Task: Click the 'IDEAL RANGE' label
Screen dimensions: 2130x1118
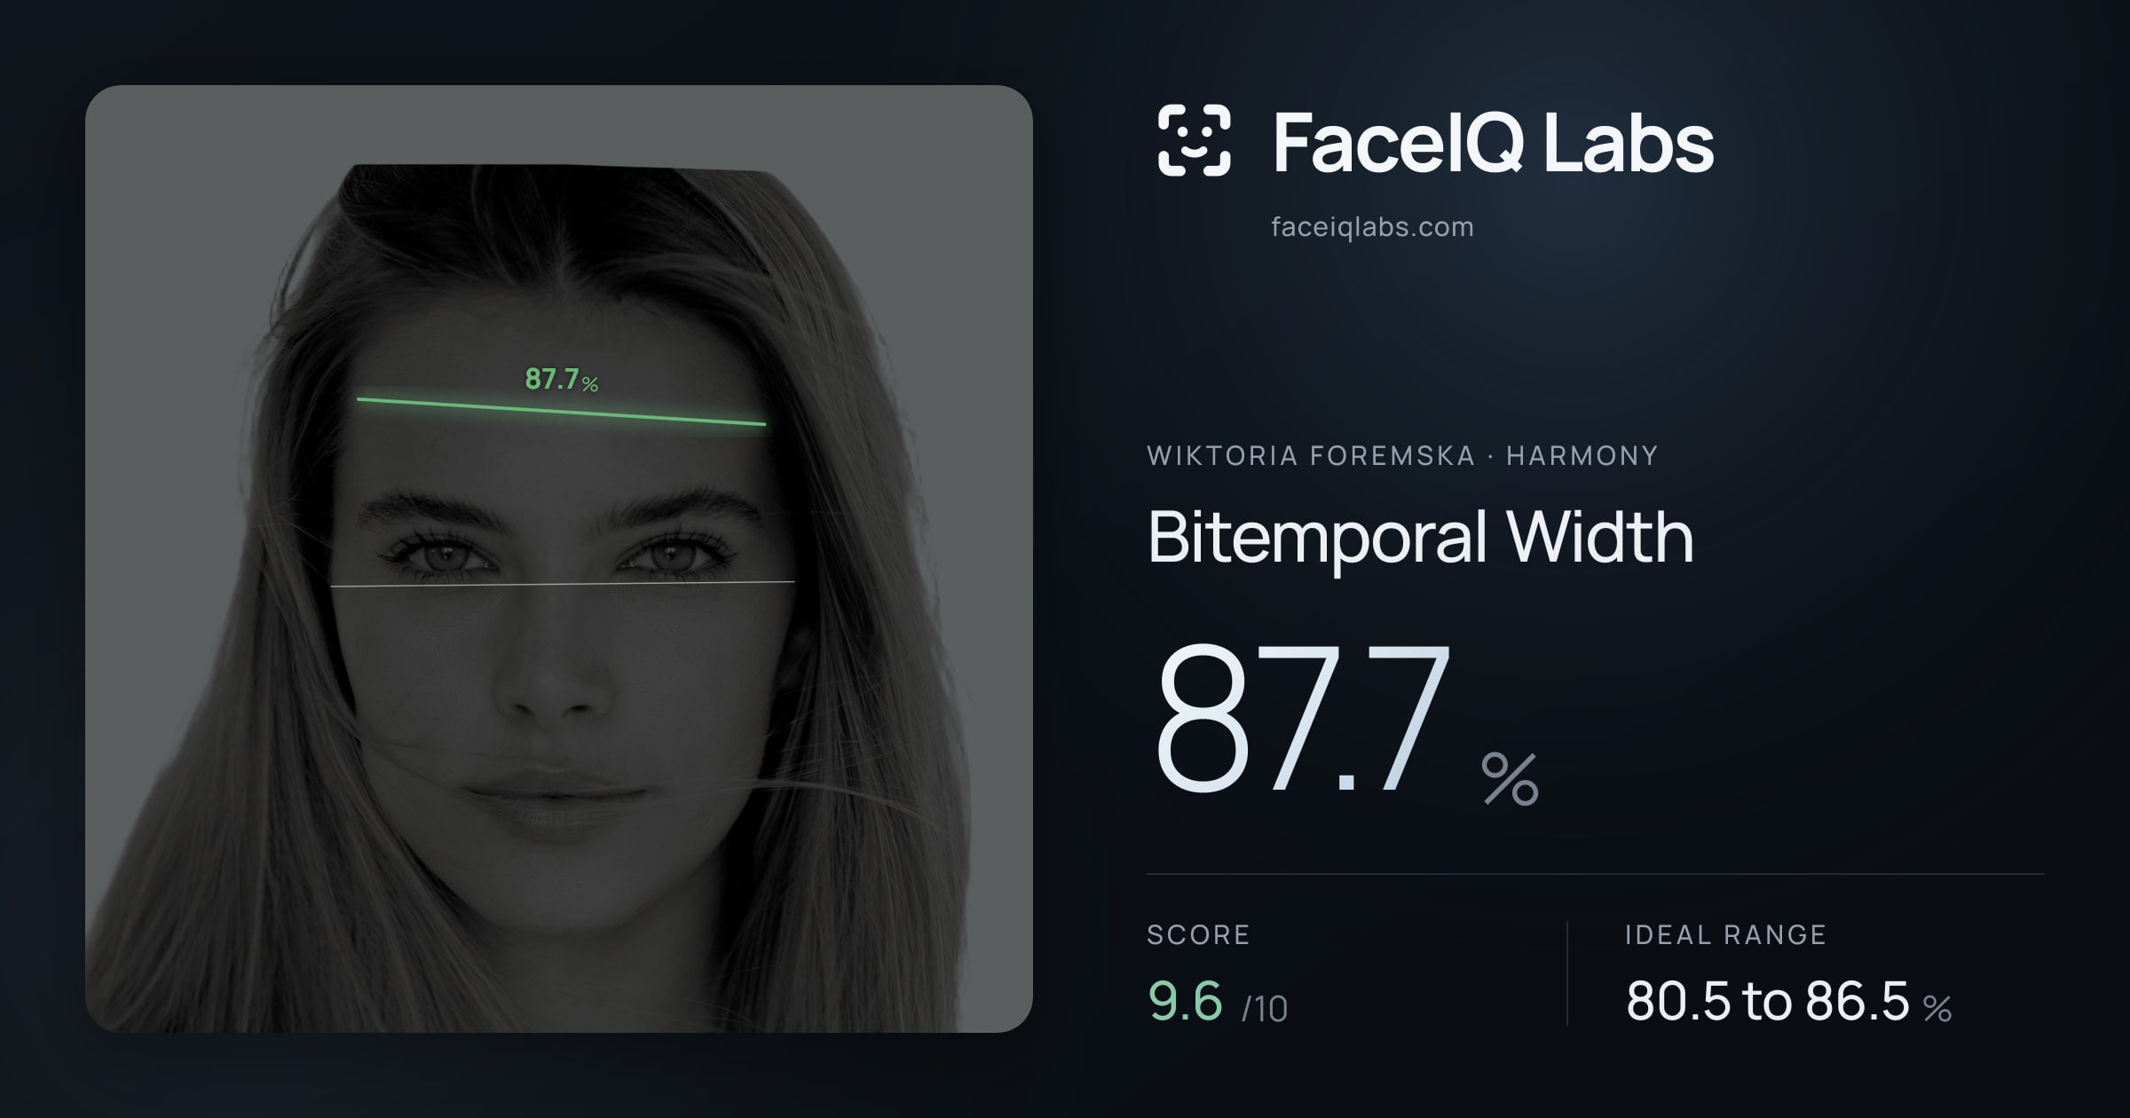Action: click(1725, 934)
